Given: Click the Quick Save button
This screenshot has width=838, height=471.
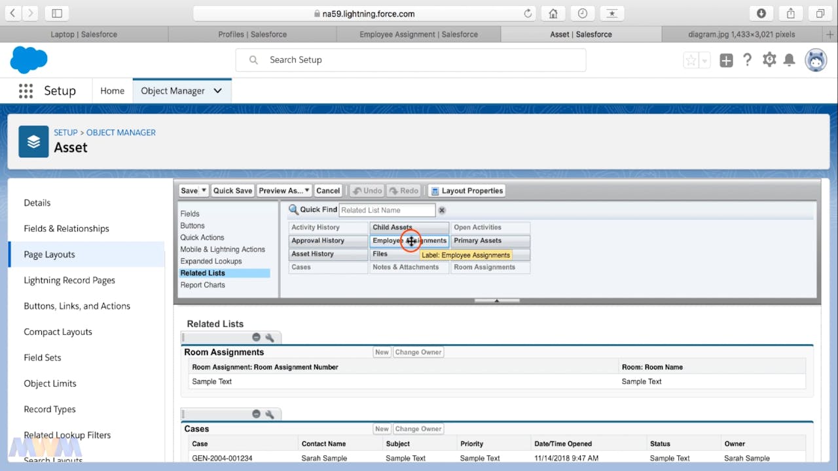Looking at the screenshot, I should pos(232,190).
